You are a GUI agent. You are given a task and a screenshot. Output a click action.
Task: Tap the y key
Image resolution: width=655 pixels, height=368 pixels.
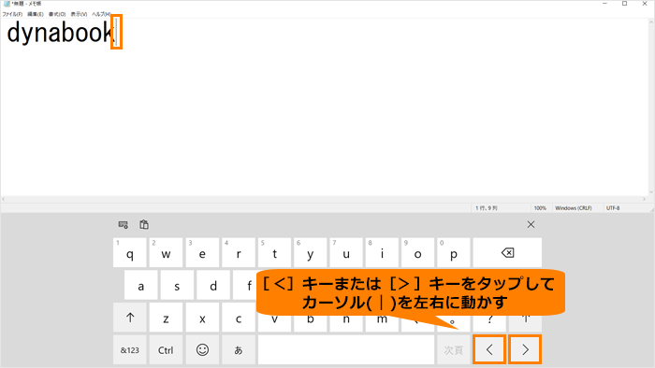coord(311,252)
